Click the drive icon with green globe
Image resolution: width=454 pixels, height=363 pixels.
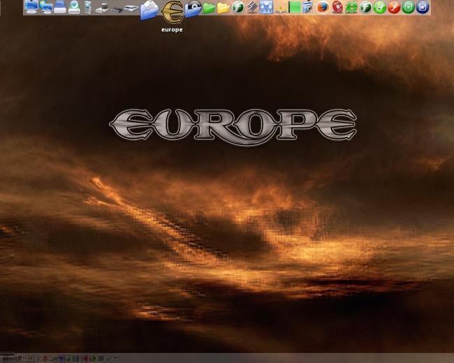point(74,7)
